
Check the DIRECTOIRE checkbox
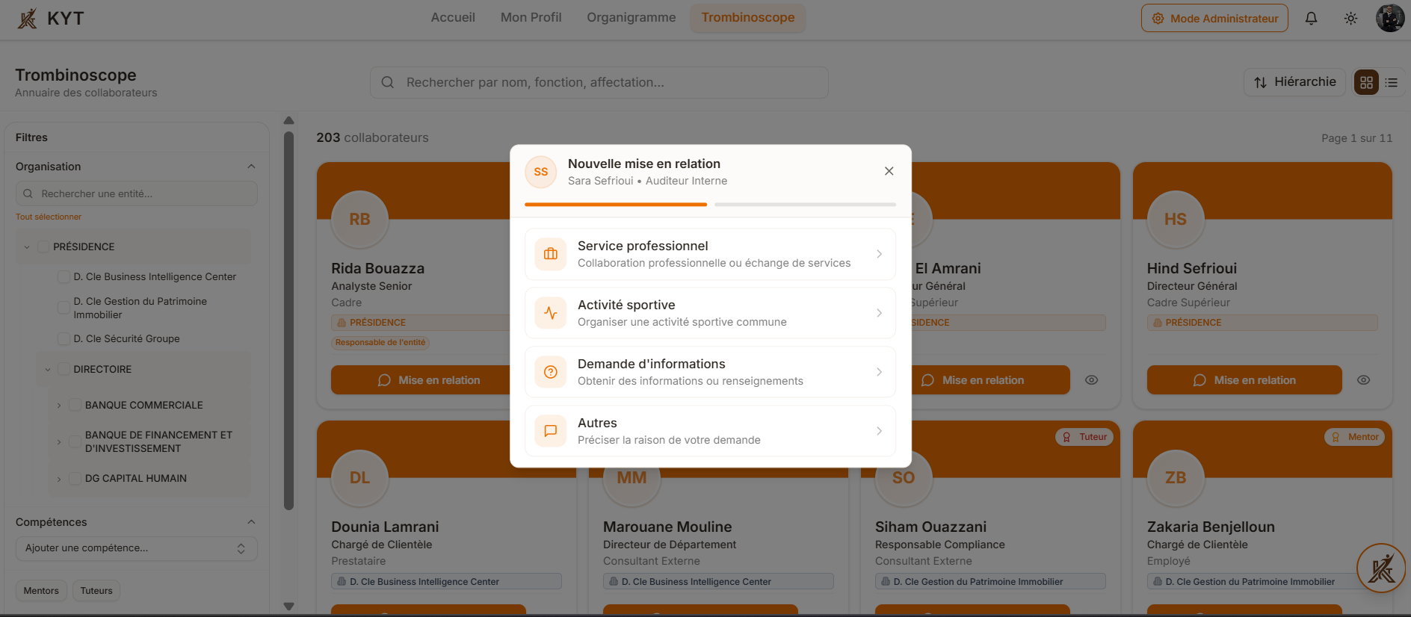(64, 369)
